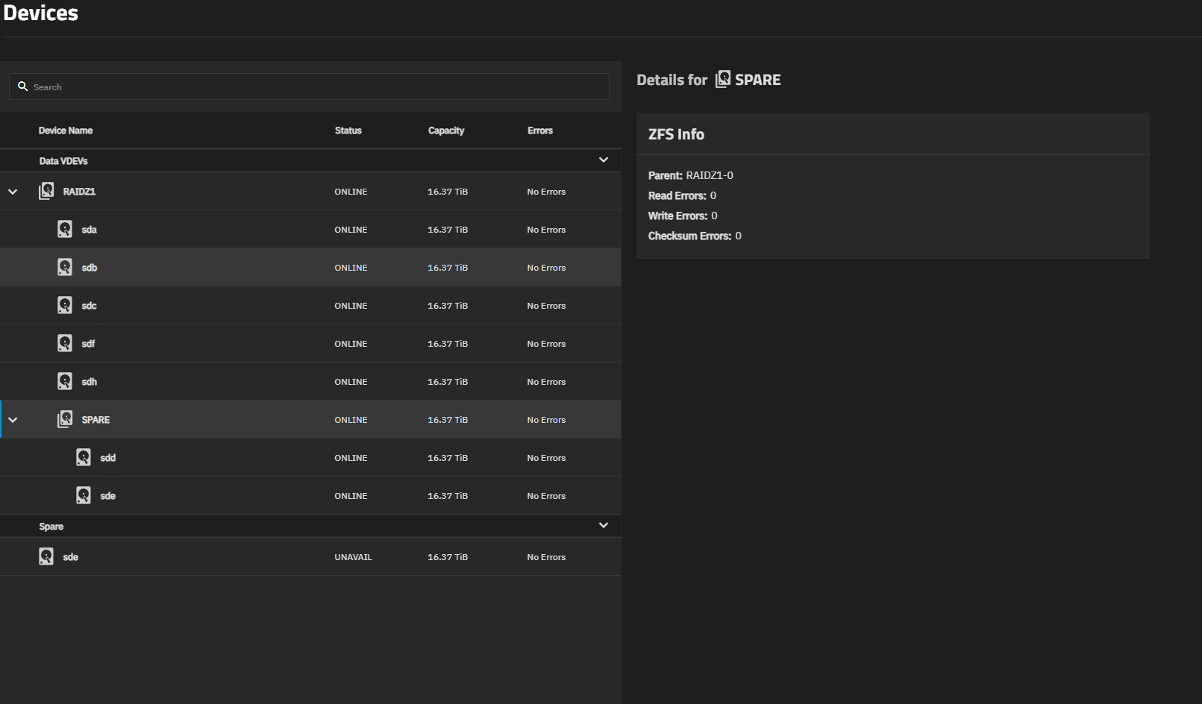
Task: Click the Capacity column header
Action: click(446, 131)
